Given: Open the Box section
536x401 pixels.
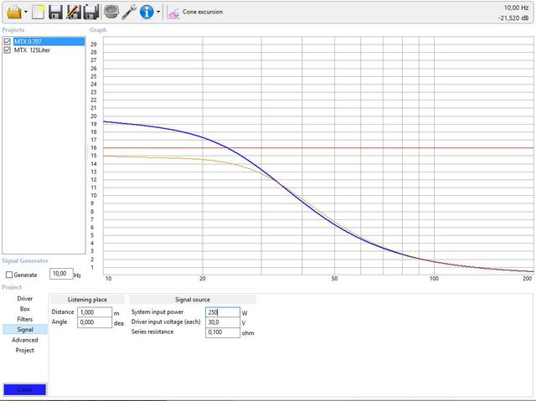Looking at the screenshot, I should point(24,309).
